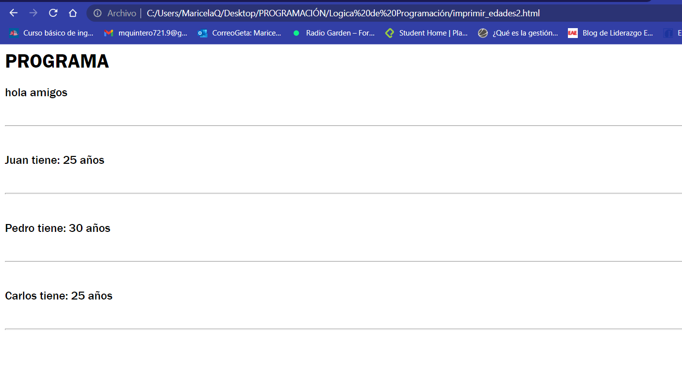Click the Student Home diamond favicon
This screenshot has width=682, height=375.
[390, 33]
